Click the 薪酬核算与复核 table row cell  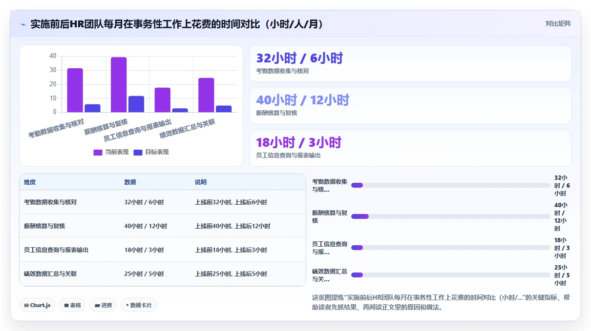(x=44, y=226)
